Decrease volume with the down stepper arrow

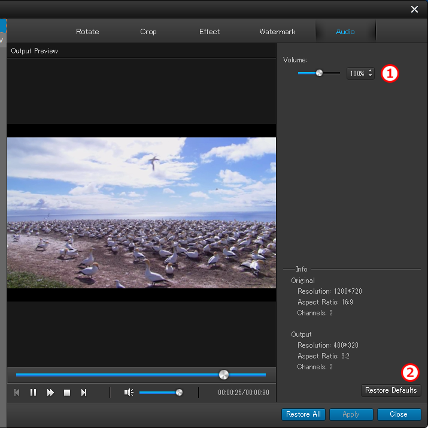pos(371,76)
